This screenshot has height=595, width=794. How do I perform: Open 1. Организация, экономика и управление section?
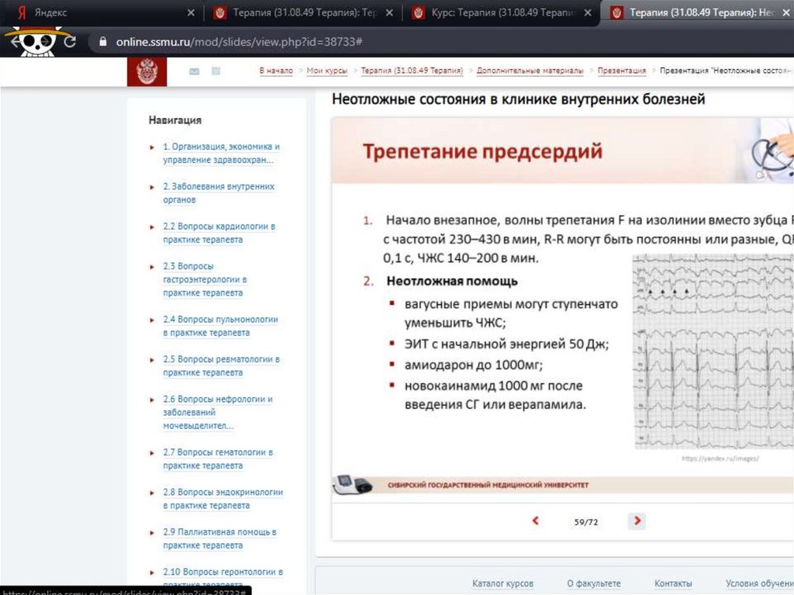point(221,153)
